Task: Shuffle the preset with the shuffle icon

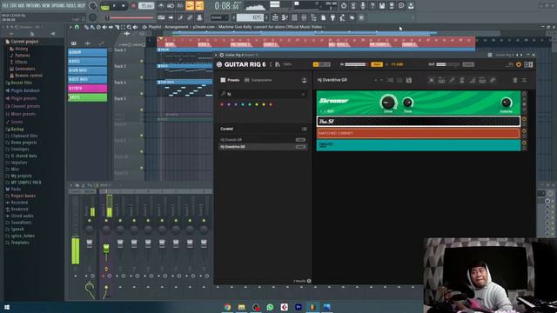Action: 390,80
